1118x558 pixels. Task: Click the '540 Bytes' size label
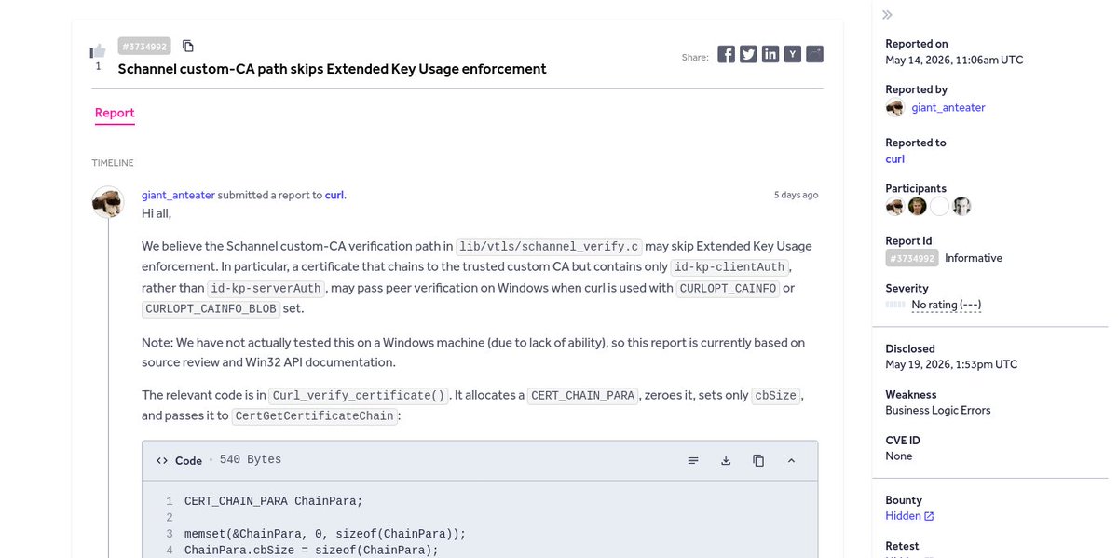click(251, 460)
